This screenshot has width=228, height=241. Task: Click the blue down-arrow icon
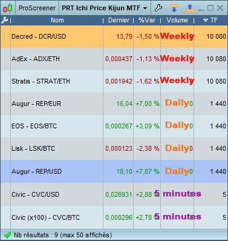point(174,8)
